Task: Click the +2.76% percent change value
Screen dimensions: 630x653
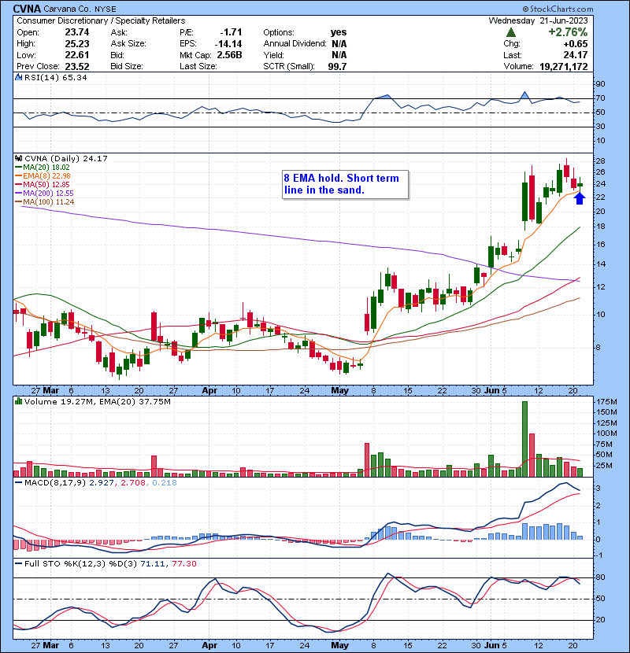Action: click(x=568, y=32)
